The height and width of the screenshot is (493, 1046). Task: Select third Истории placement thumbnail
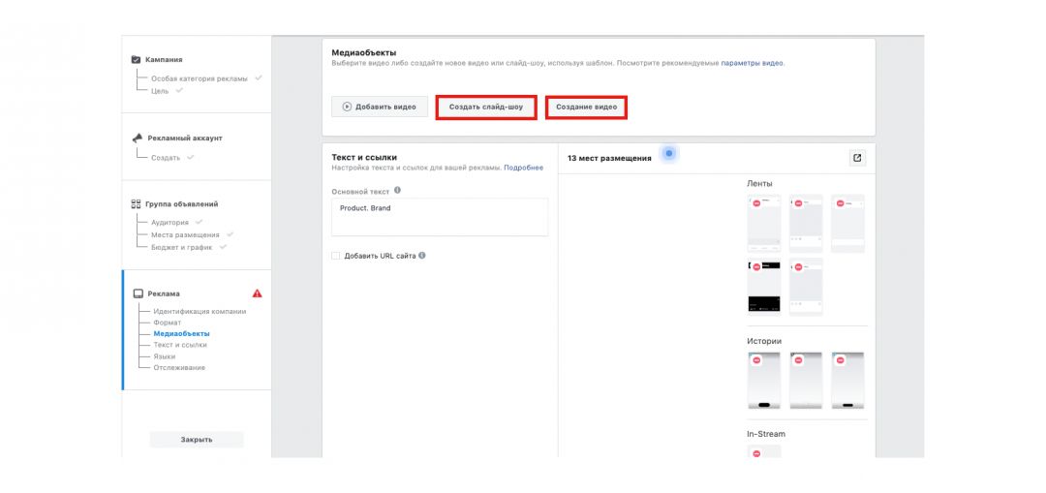[847, 381]
